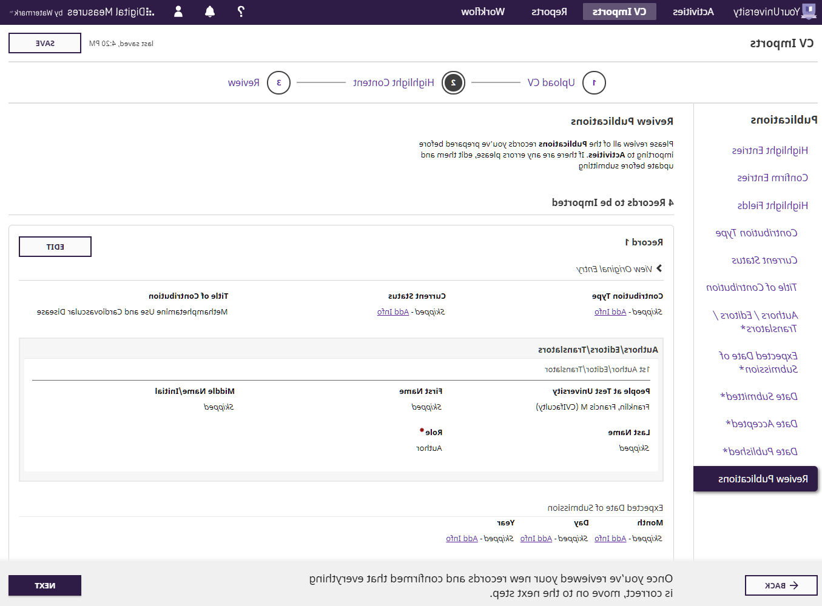Click 'Franklin, Francis M (CVIfaculty)' value
Image resolution: width=822 pixels, height=606 pixels.
click(x=593, y=407)
